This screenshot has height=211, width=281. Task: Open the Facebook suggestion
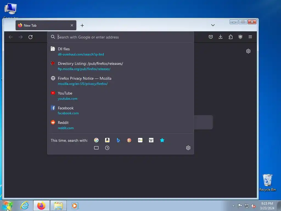(x=120, y=110)
